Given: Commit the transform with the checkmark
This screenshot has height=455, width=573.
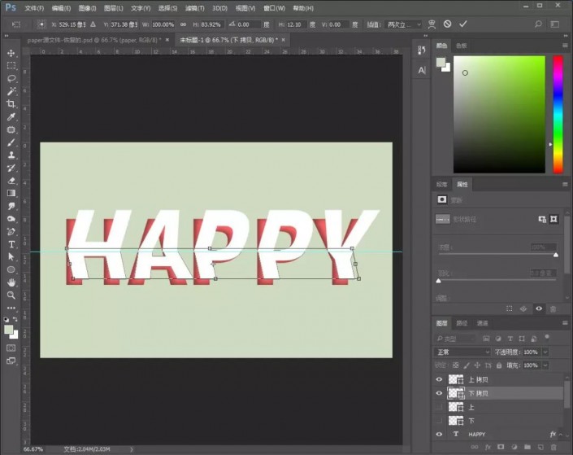Looking at the screenshot, I should [x=463, y=24].
